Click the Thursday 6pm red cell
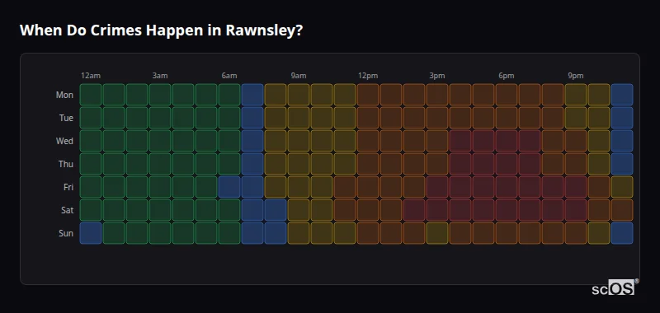 click(x=507, y=164)
